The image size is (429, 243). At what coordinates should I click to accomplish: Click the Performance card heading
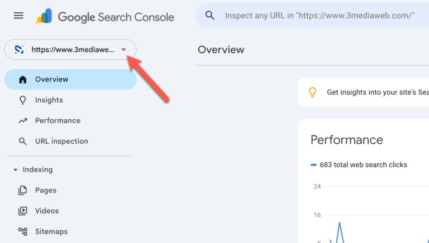tap(347, 140)
